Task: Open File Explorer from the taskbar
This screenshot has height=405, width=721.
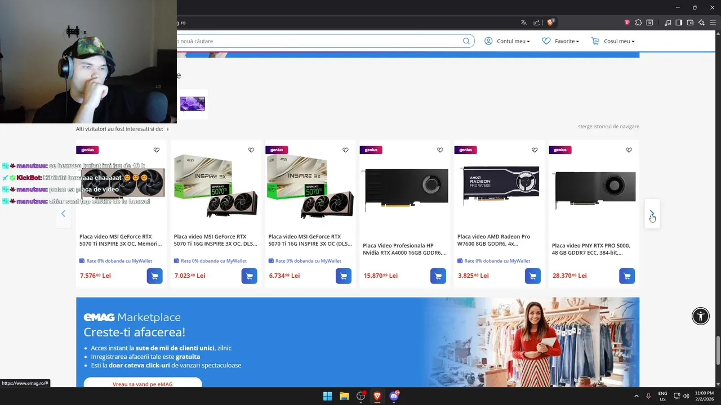Action: (344, 396)
